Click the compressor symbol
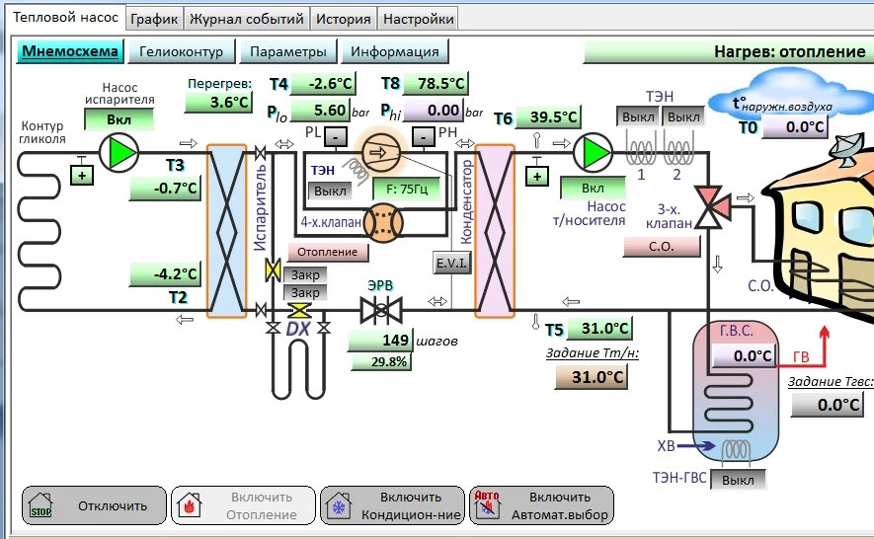This screenshot has width=874, height=539. tap(380, 152)
